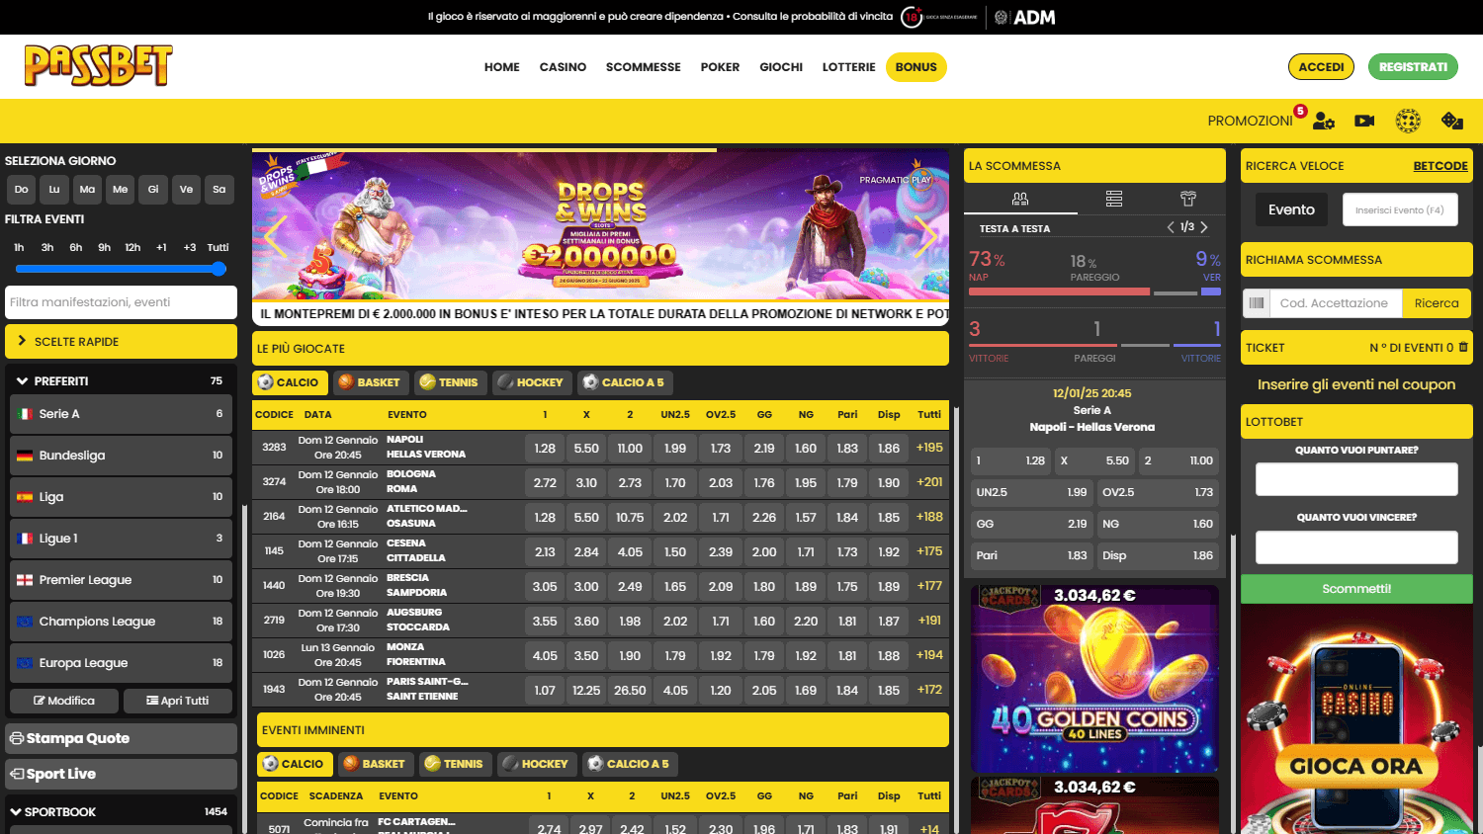This screenshot has width=1483, height=834.
Task: Open the live video camera icon
Action: point(1364,121)
